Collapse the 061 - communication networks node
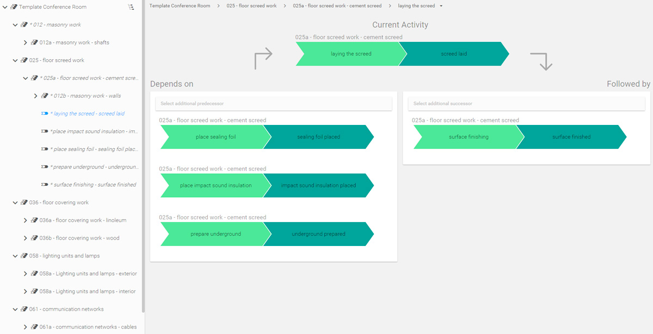The width and height of the screenshot is (653, 334). click(x=15, y=309)
